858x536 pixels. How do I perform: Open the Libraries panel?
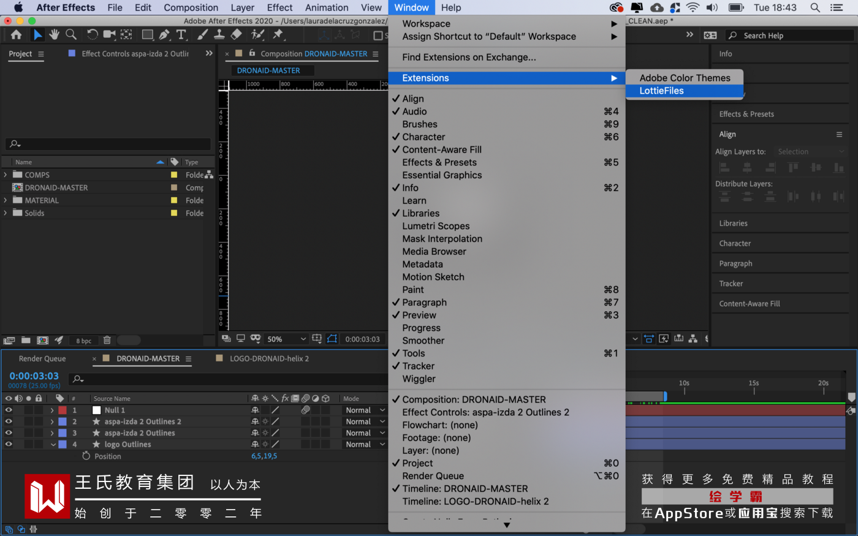pos(733,224)
